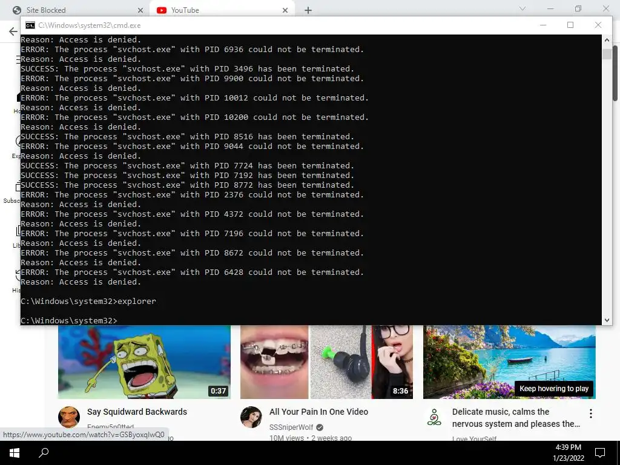620x465 pixels.
Task: Open the notification center icon
Action: [x=600, y=453]
